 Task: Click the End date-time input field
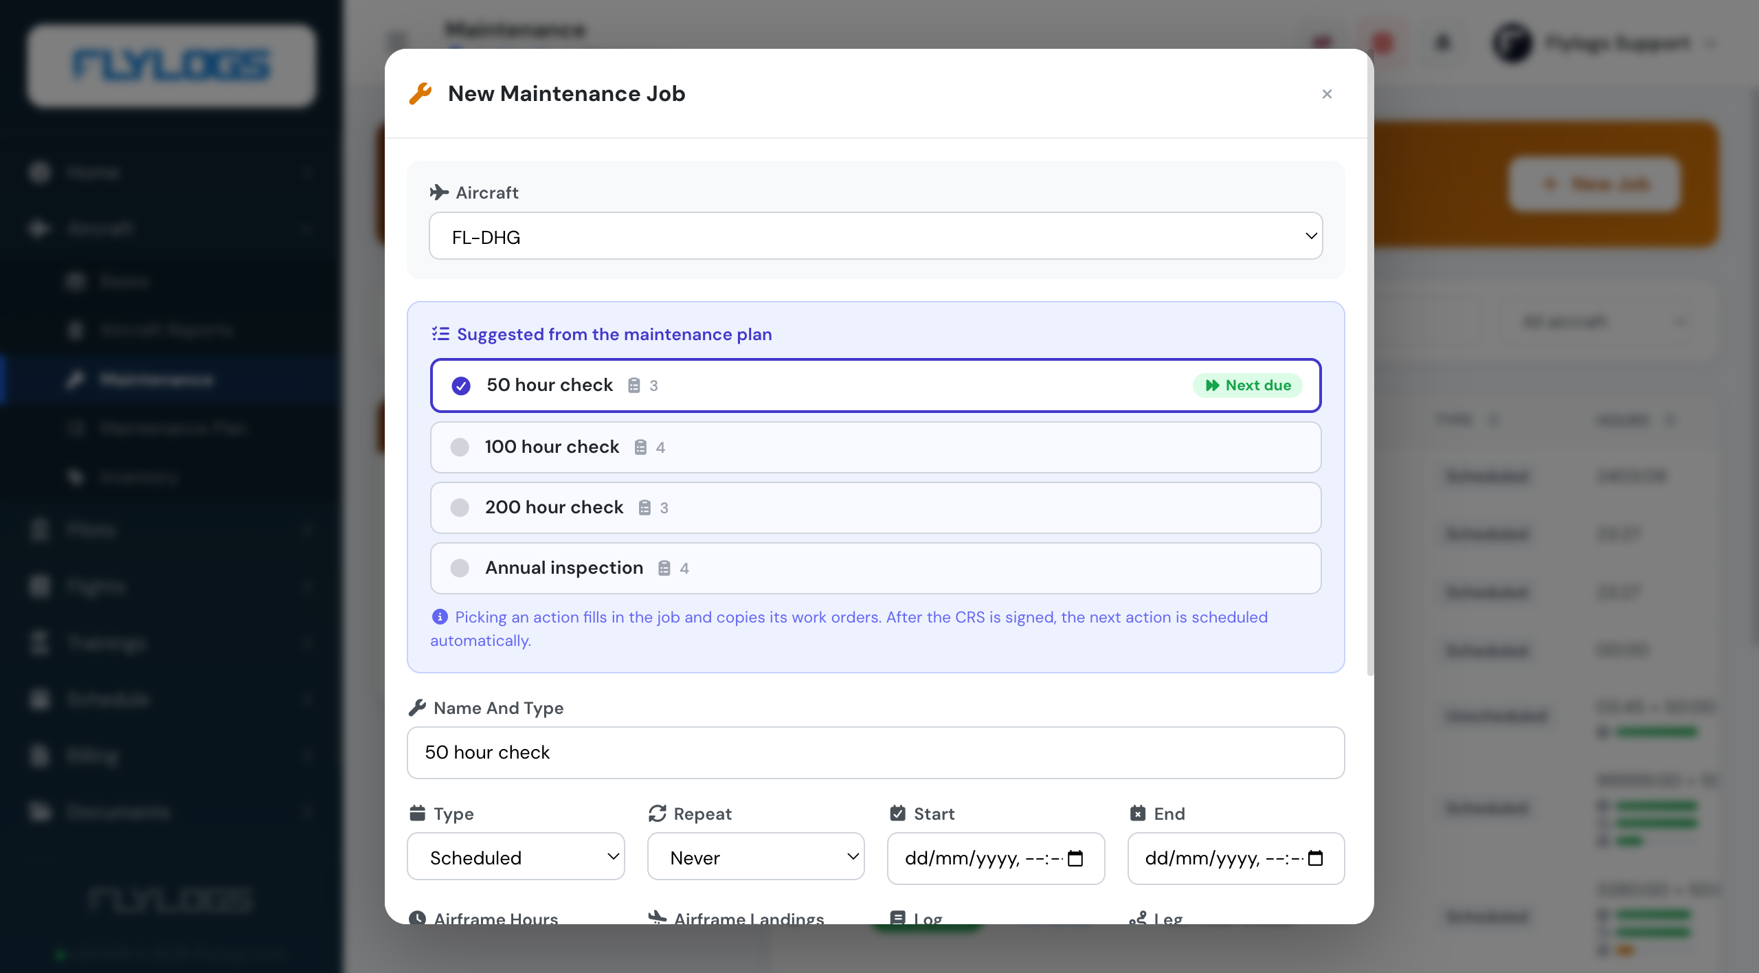click(1235, 858)
